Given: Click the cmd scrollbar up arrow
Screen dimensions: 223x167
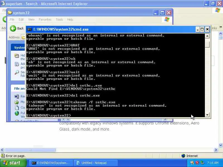Looking at the screenshot, I should (207, 36).
